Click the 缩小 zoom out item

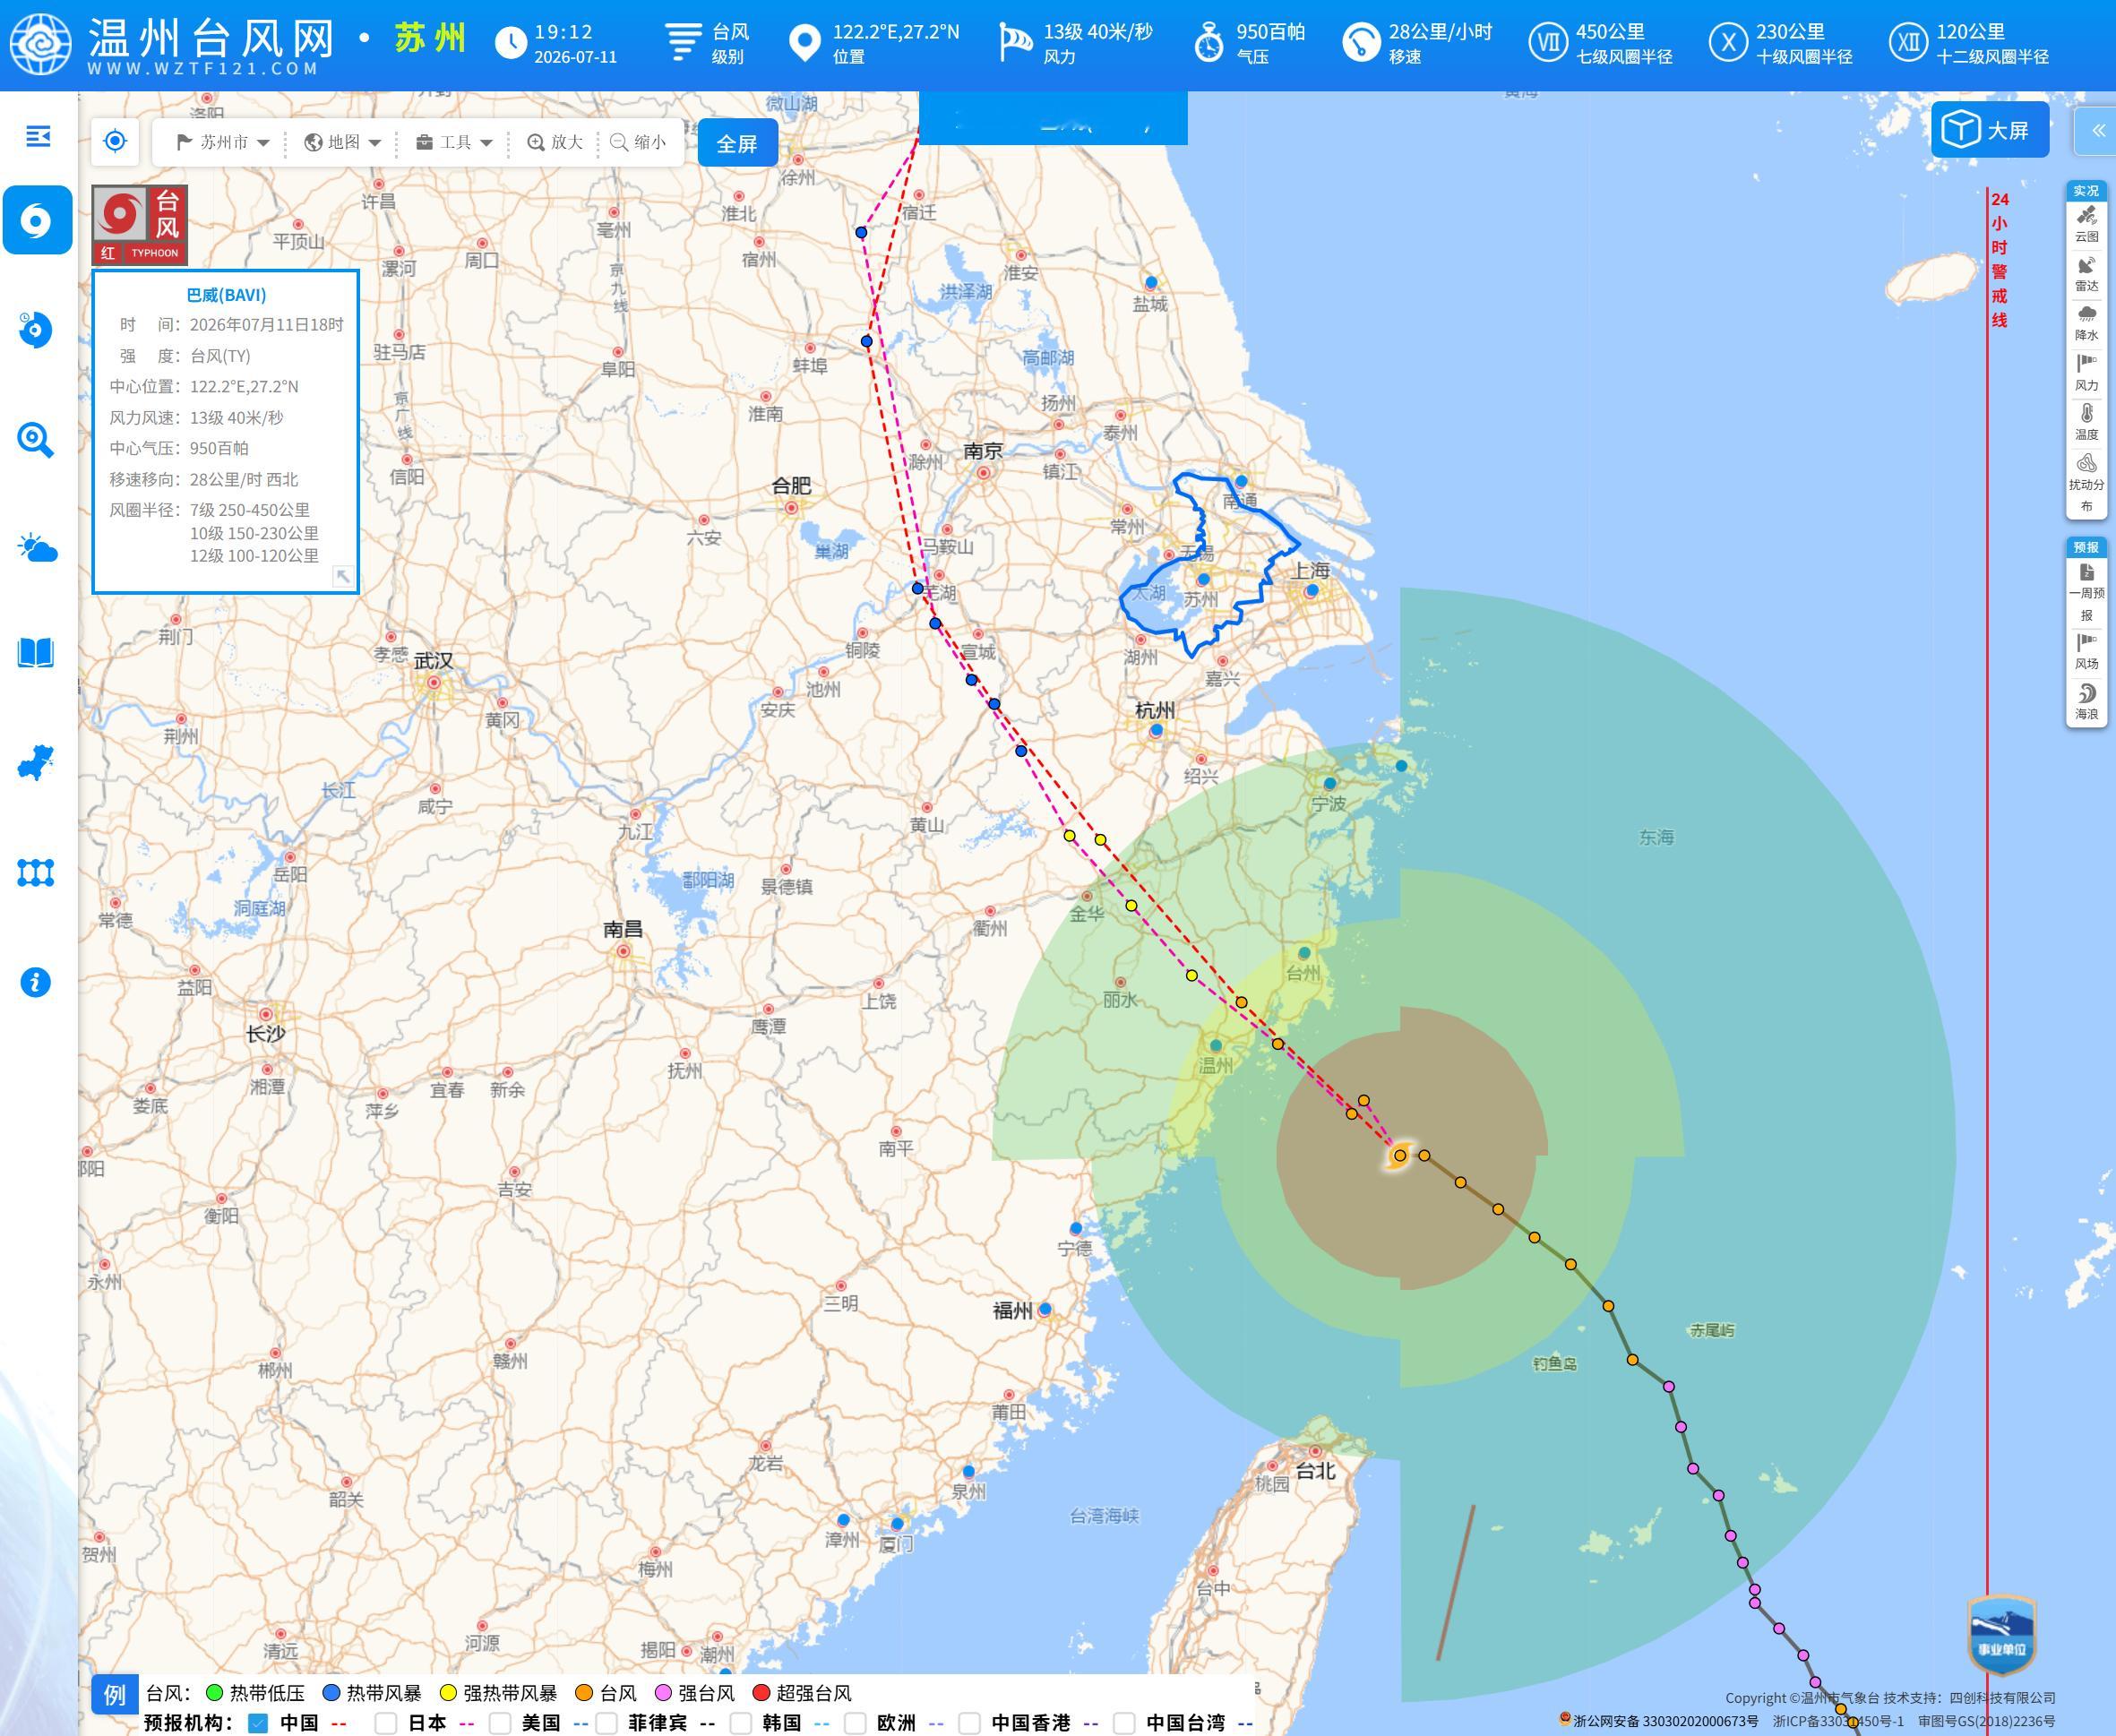(638, 142)
